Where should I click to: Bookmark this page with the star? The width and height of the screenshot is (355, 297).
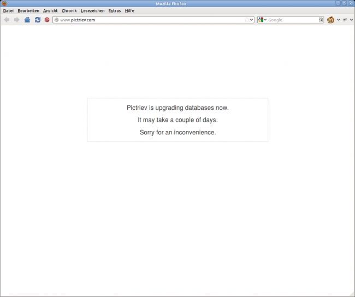(x=246, y=20)
